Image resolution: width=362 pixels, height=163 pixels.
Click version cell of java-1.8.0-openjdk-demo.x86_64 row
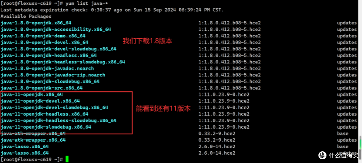click(230, 36)
